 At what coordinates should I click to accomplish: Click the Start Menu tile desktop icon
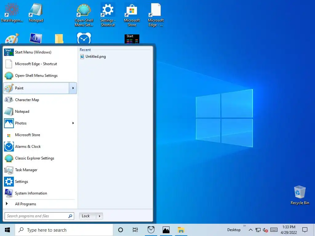[x=132, y=39]
